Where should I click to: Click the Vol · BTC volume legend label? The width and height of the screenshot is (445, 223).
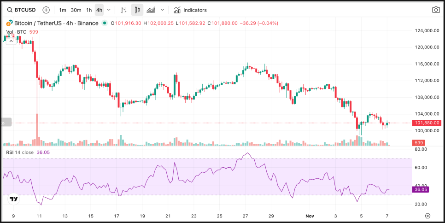16,32
